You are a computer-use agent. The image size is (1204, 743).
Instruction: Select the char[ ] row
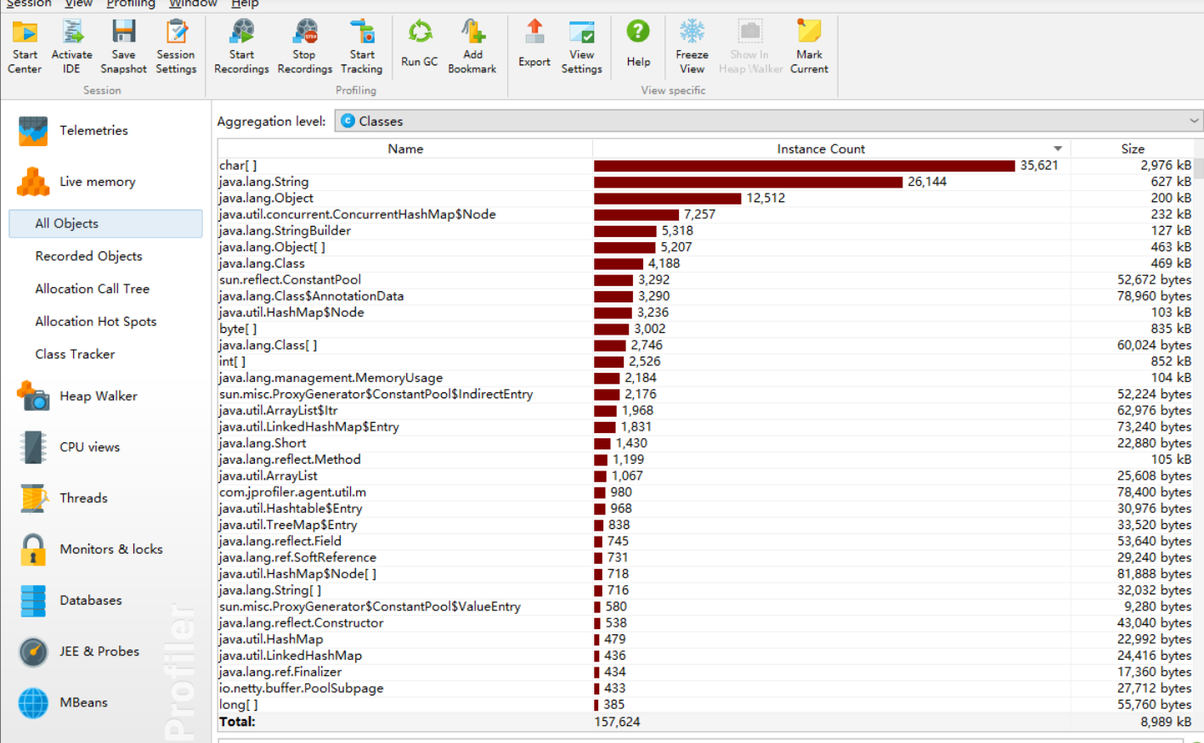pyautogui.click(x=706, y=166)
